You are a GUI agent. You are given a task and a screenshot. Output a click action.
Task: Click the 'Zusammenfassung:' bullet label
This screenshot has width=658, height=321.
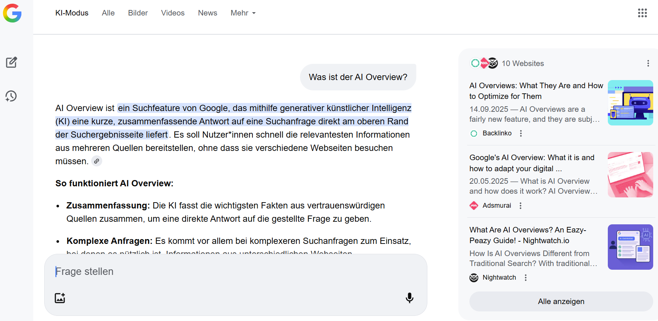108,206
